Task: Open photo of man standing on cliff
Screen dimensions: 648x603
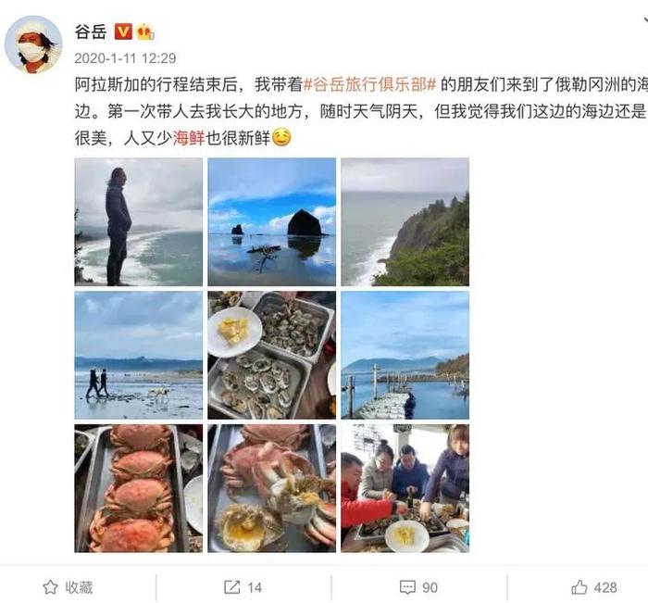Action: [x=139, y=222]
